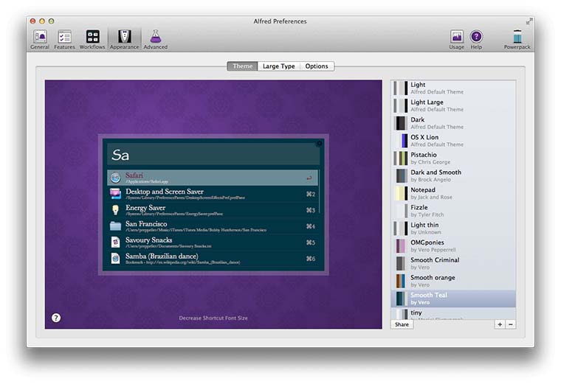The width and height of the screenshot is (561, 384).
Task: Select the Smooth Teal theme
Action: 453,299
